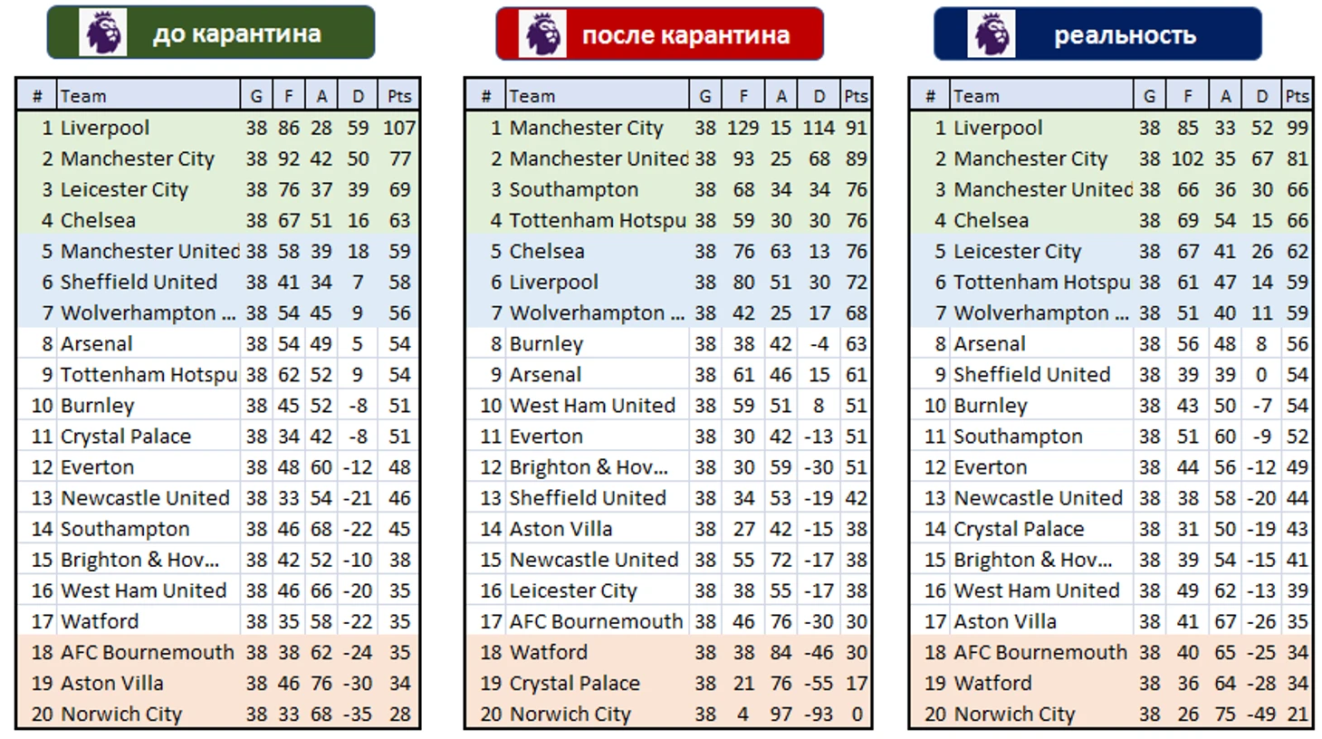Click the D column header in middle table
The image size is (1322, 739).
coord(819,96)
